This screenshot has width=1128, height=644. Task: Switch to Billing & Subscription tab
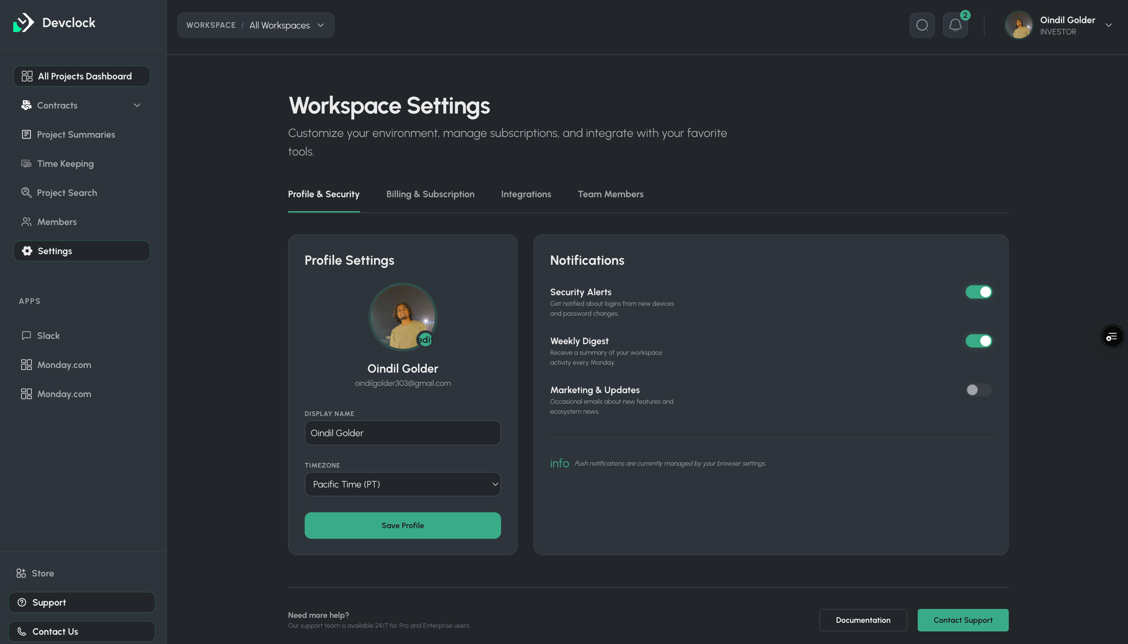point(430,194)
